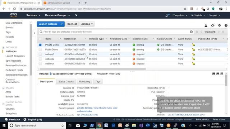Viewport: 230px width, 129px height.
Task: Switch to the Status Checks tab
Action: [x=66, y=81]
